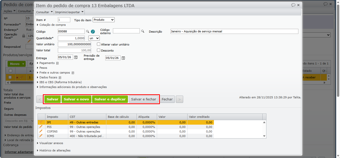The width and height of the screenshot is (340, 158).
Task: Go to next item with the > arrow button
Action: 179,99
